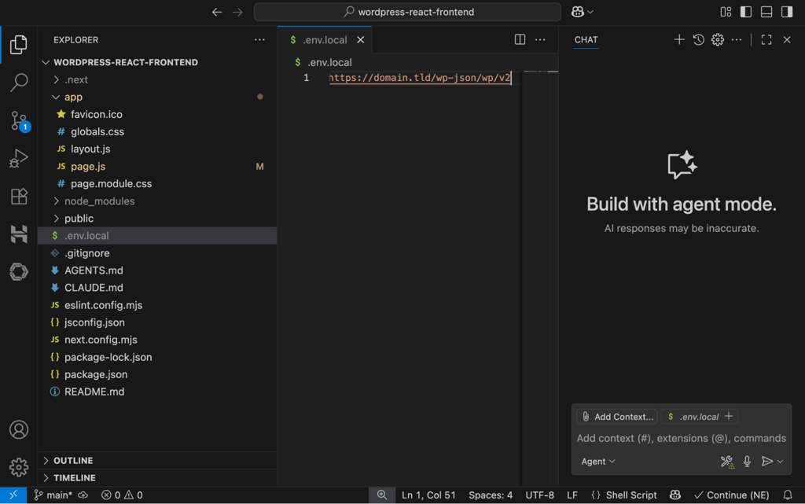The image size is (805, 504).
Task: Click Spaces: 4 indentation setting
Action: (491, 495)
